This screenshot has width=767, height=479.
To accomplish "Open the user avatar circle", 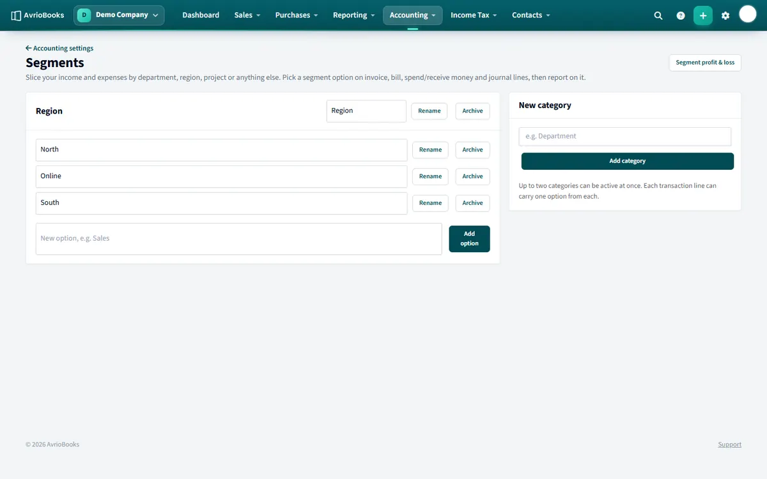I will 748,14.
